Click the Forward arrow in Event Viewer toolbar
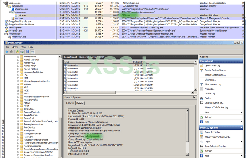Viewport: 246px width, 158px height. pos(11,52)
